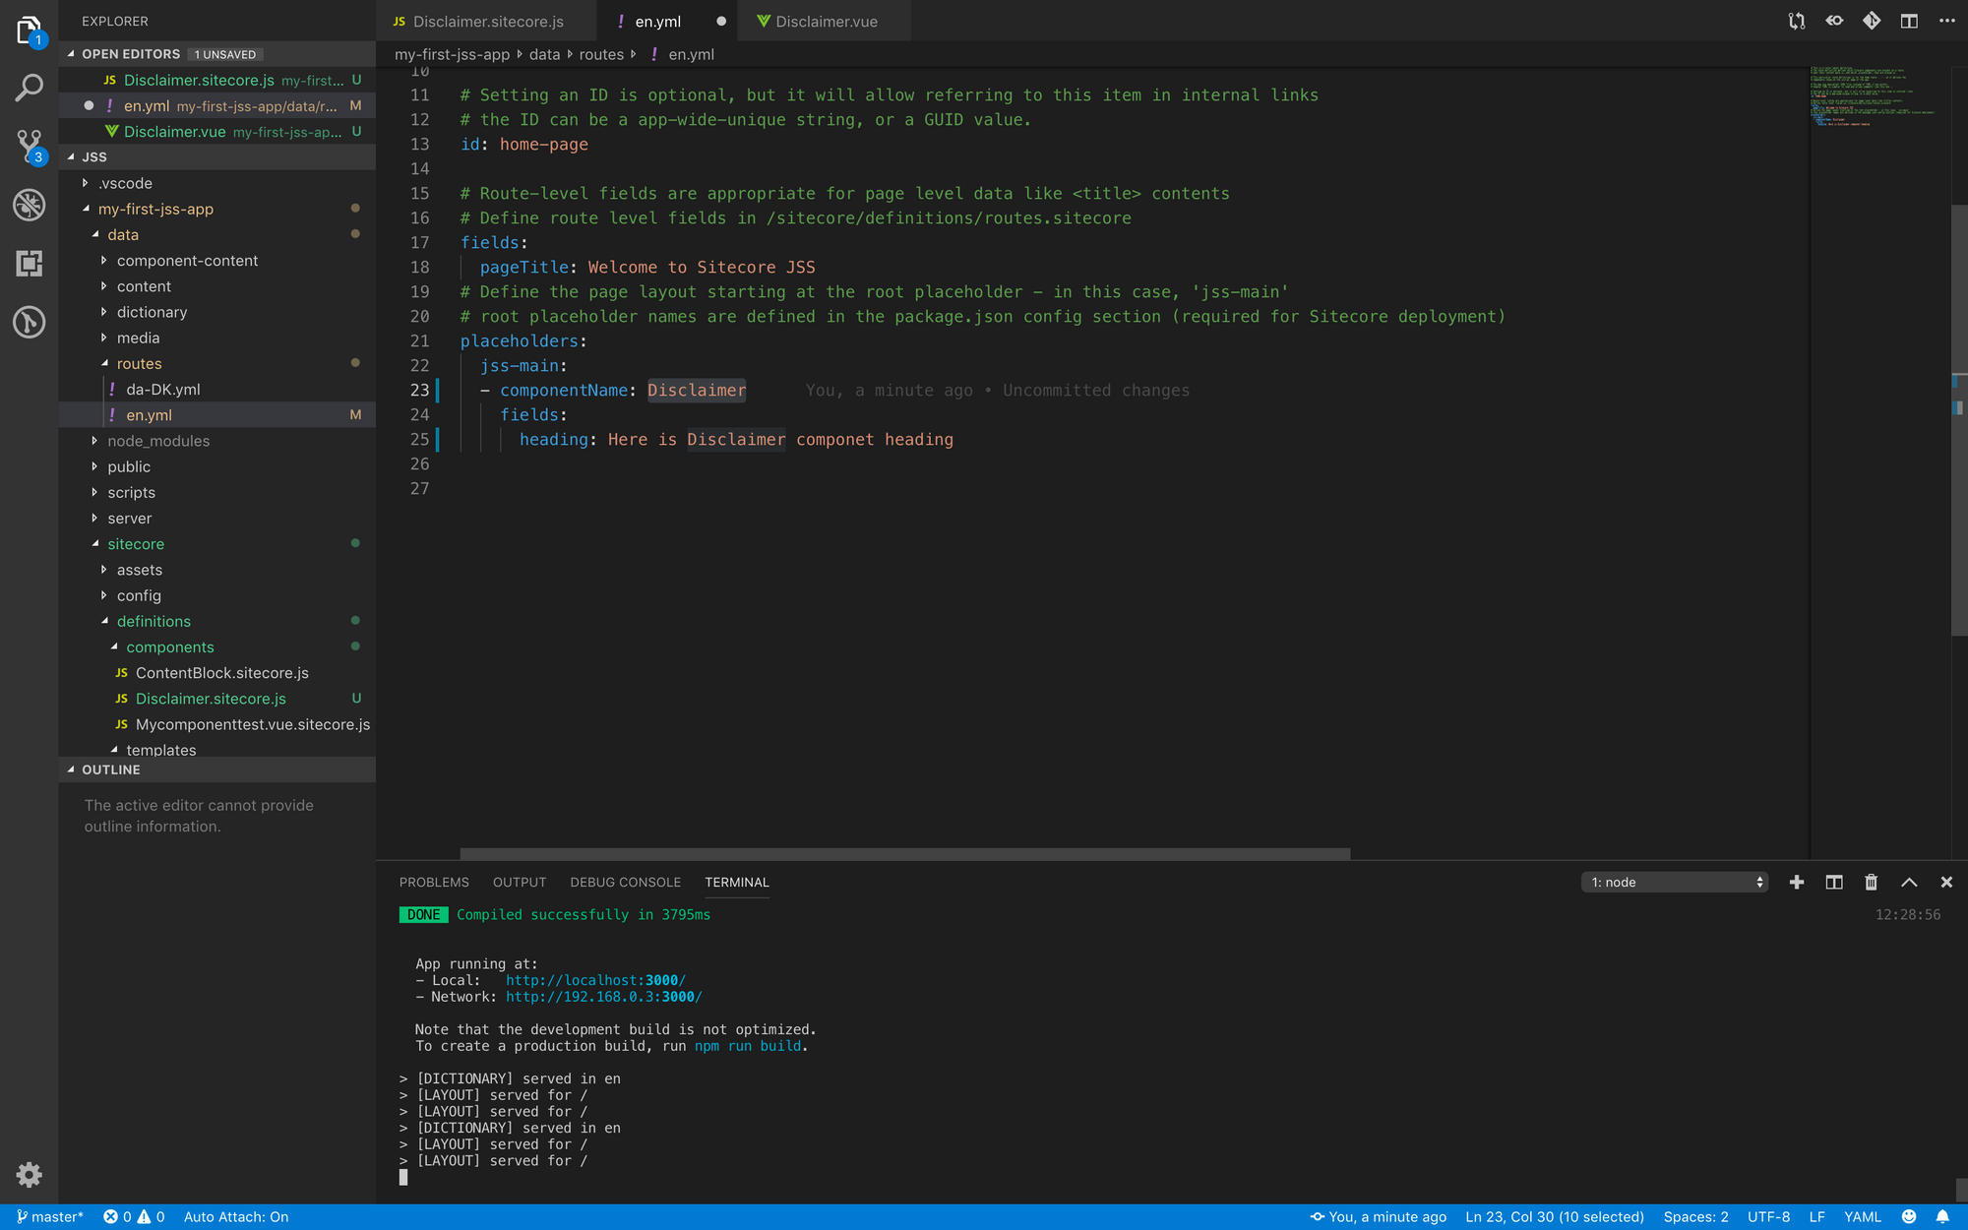The image size is (1968, 1230).
Task: Open the Search view in activity bar
Action: pyautogui.click(x=29, y=89)
